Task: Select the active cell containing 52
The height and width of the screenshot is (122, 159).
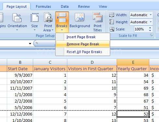Action: pyautogui.click(x=133, y=114)
